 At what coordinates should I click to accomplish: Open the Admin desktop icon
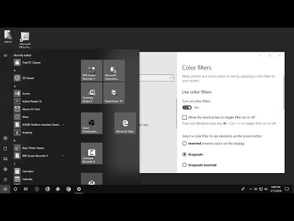point(8,37)
